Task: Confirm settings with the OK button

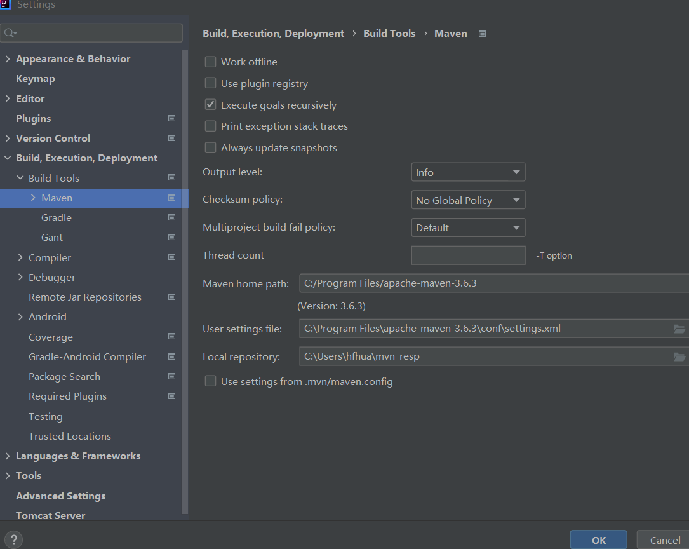Action: 598,539
